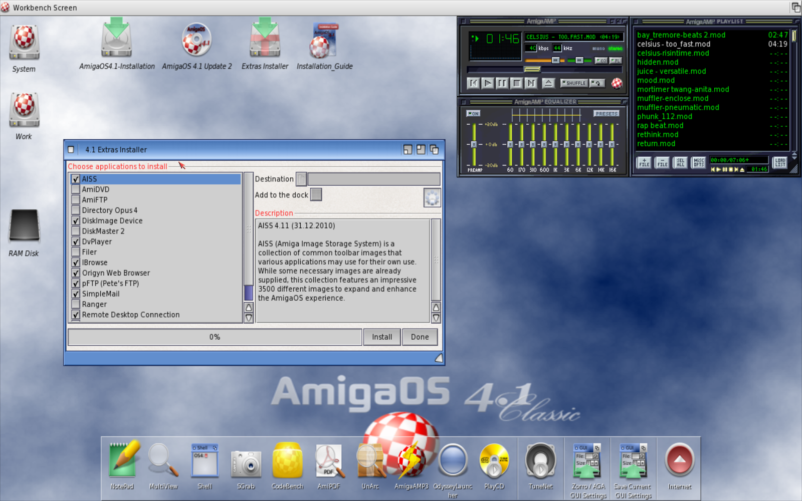Click the Done button

point(420,337)
